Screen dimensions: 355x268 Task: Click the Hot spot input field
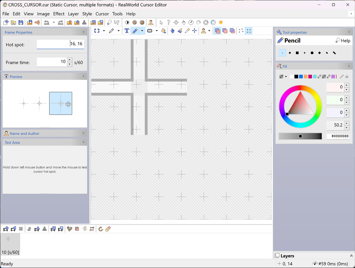pyautogui.click(x=60, y=44)
